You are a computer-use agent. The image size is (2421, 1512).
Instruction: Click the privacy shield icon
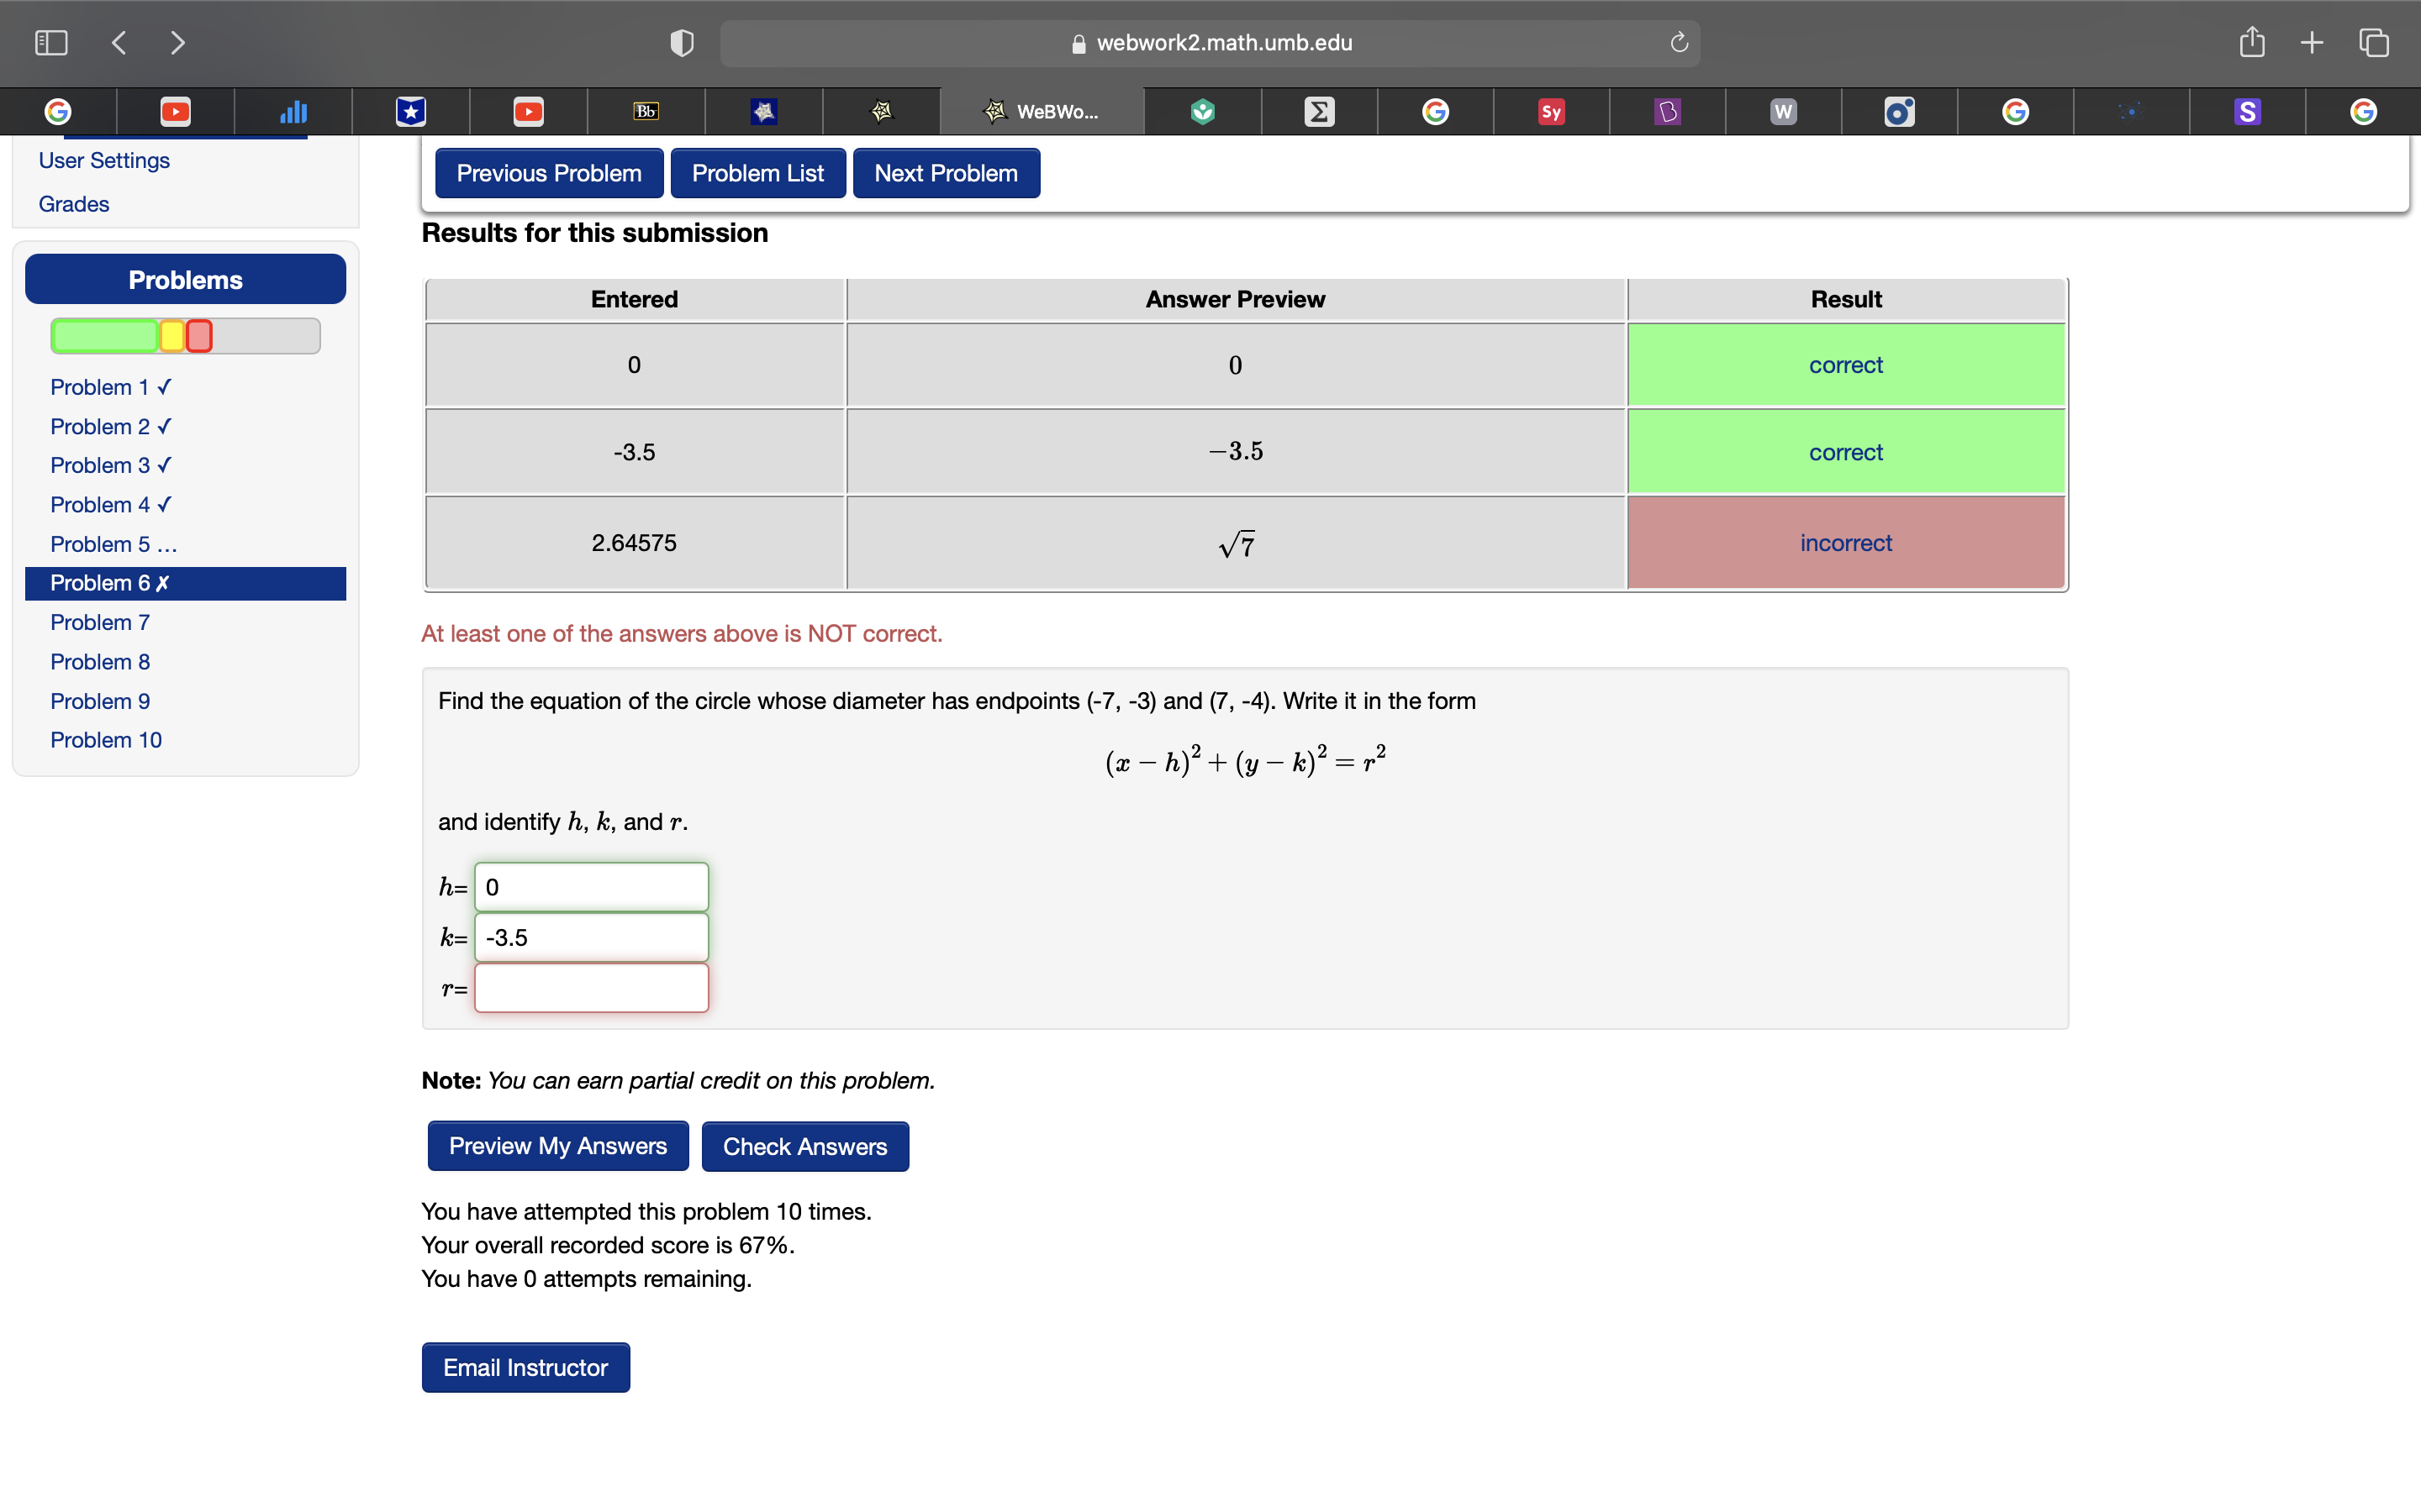(681, 43)
